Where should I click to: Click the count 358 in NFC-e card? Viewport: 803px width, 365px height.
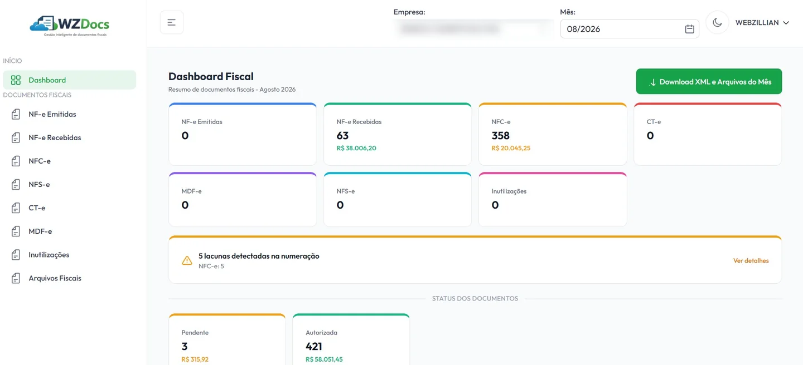(501, 135)
